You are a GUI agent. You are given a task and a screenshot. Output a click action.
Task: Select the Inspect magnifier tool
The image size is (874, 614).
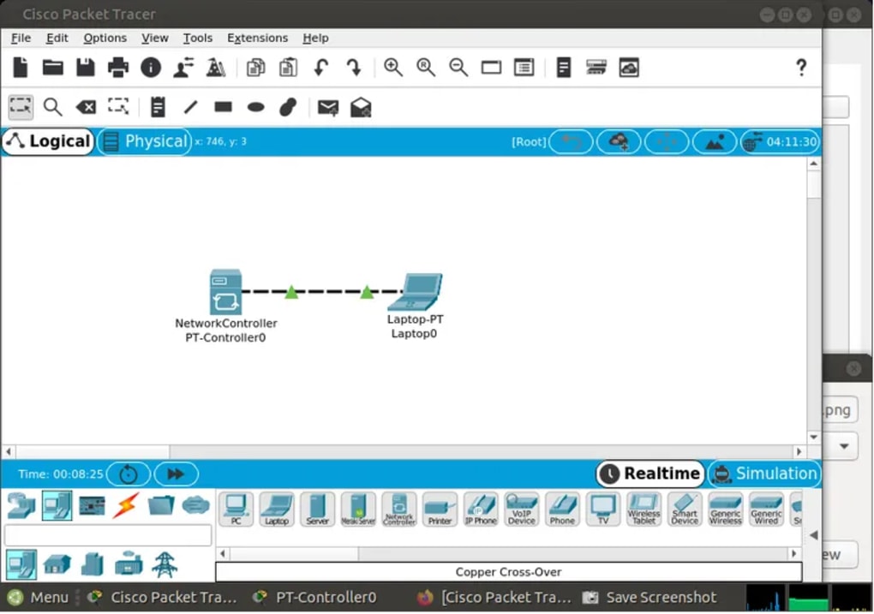[x=51, y=106]
